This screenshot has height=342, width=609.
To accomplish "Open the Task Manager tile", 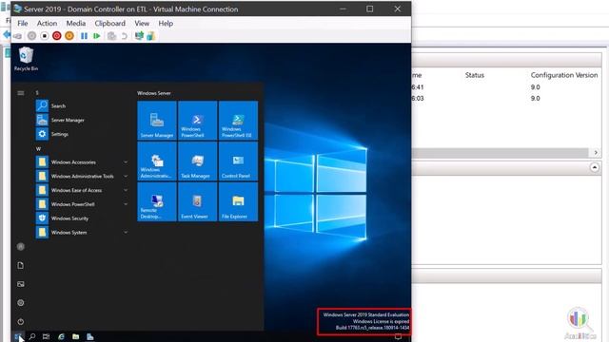I will pos(197,161).
